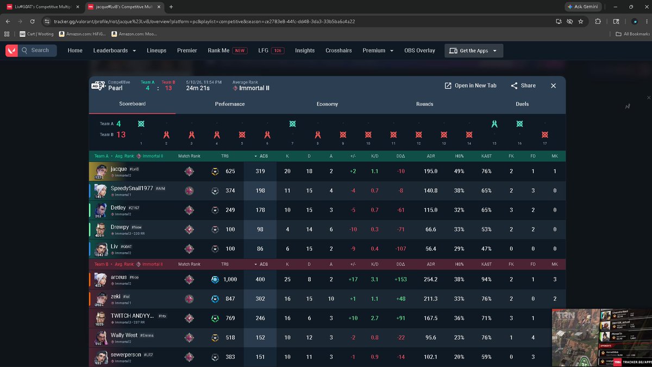The image size is (652, 367).
Task: Click zeki's match rank icon
Action: (x=189, y=299)
